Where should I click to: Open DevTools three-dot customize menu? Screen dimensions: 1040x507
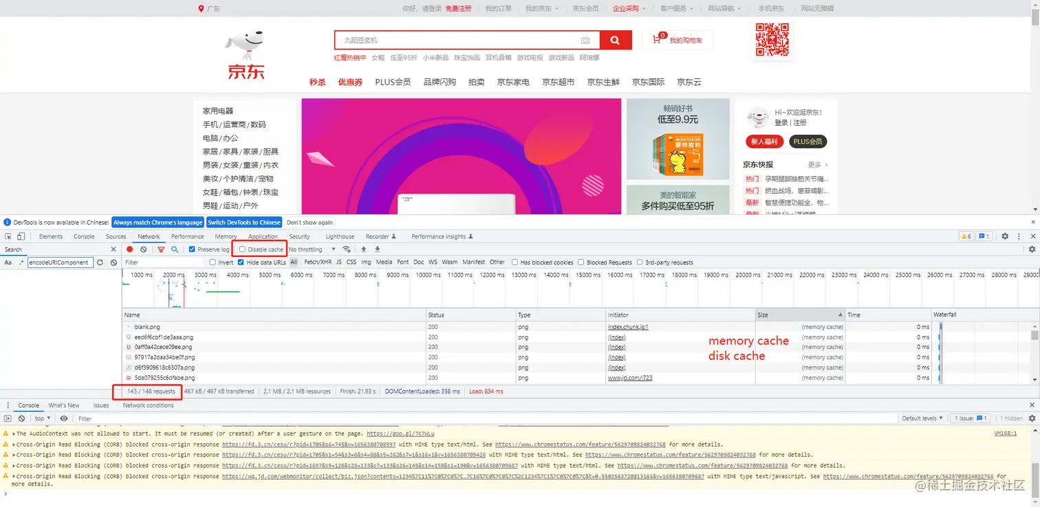[x=1018, y=236]
